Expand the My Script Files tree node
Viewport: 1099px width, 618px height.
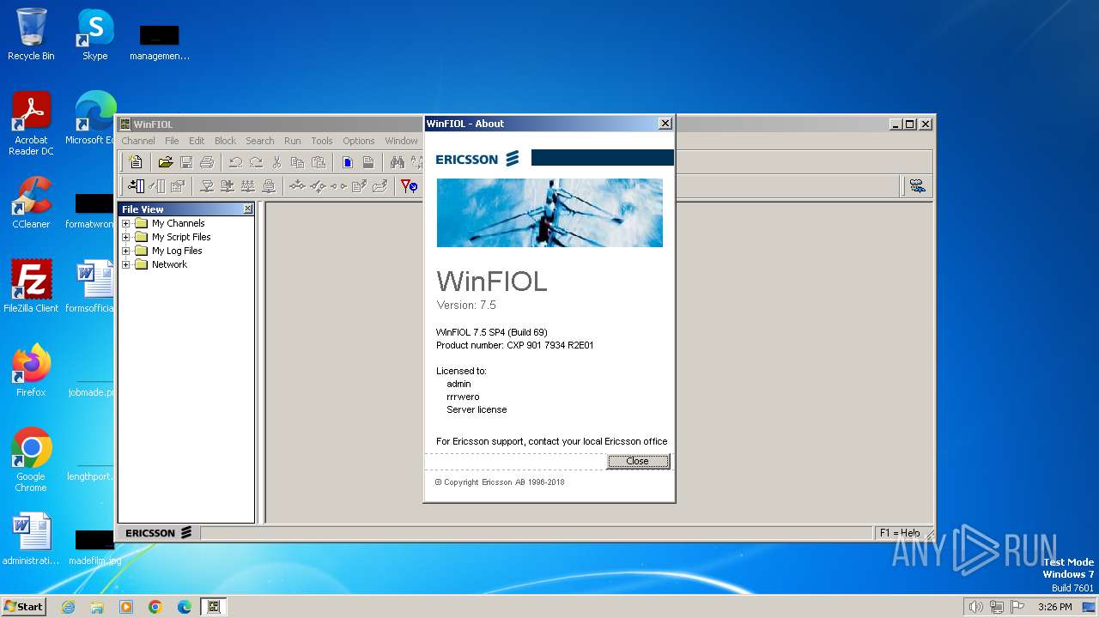[125, 237]
